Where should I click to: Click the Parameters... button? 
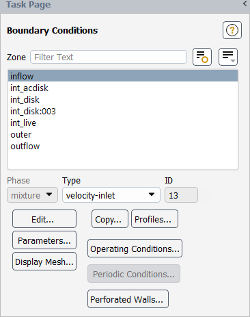point(44,240)
